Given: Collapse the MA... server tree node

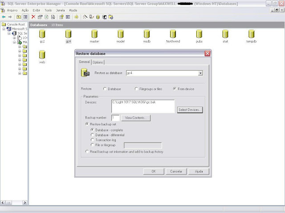Looking at the screenshot, I should (x=14, y=42).
